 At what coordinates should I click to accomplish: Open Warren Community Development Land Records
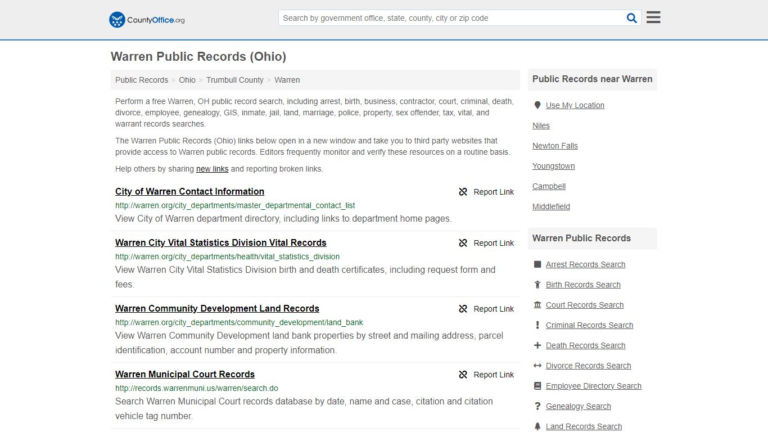217,309
